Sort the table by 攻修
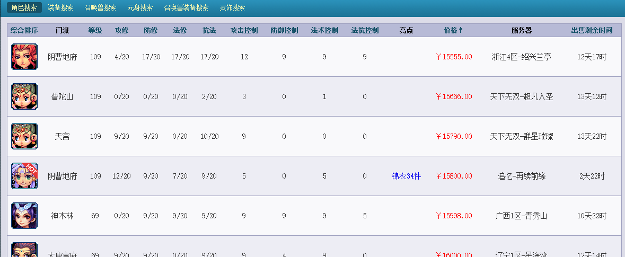This screenshot has width=625, height=257. (121, 31)
